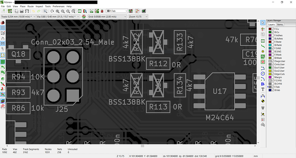Viewport: 296px width, 158px height.
Task: Select the Add footprints tool
Action: tap(263, 41)
